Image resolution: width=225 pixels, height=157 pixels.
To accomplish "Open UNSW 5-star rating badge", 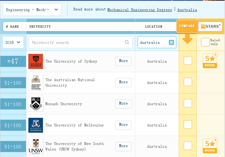I will 210,146.
